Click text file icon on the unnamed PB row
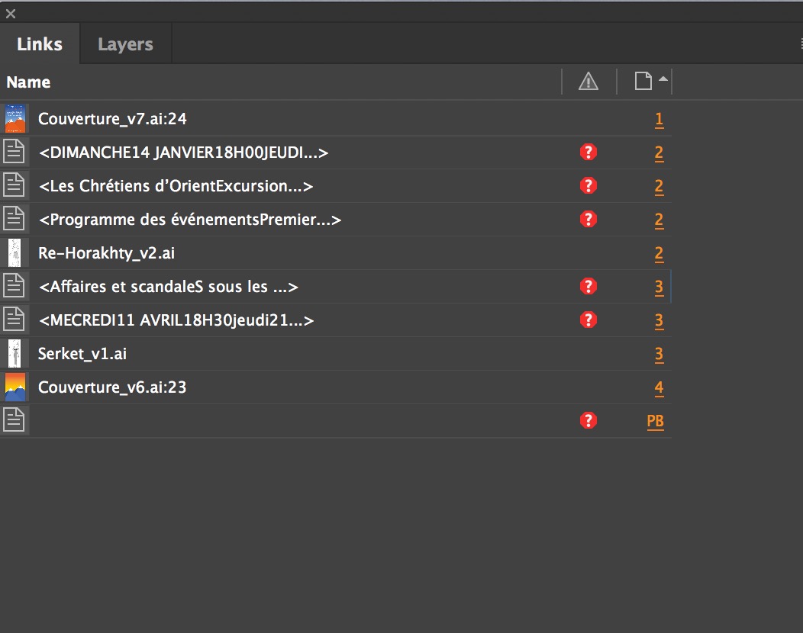 point(14,420)
